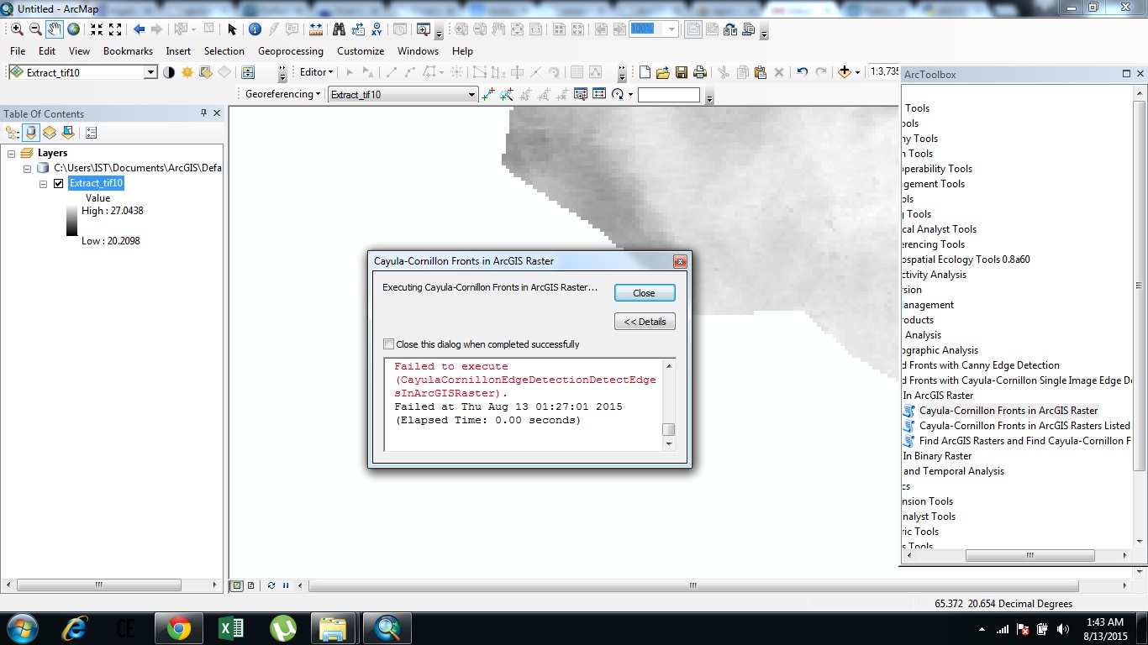Create a new map document icon
This screenshot has width=1148, height=645.
click(x=645, y=72)
